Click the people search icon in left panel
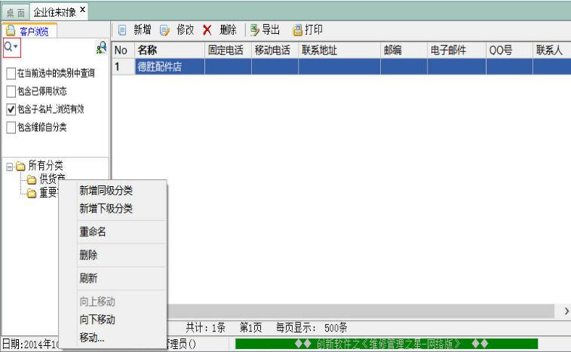571x352 pixels. 101,47
